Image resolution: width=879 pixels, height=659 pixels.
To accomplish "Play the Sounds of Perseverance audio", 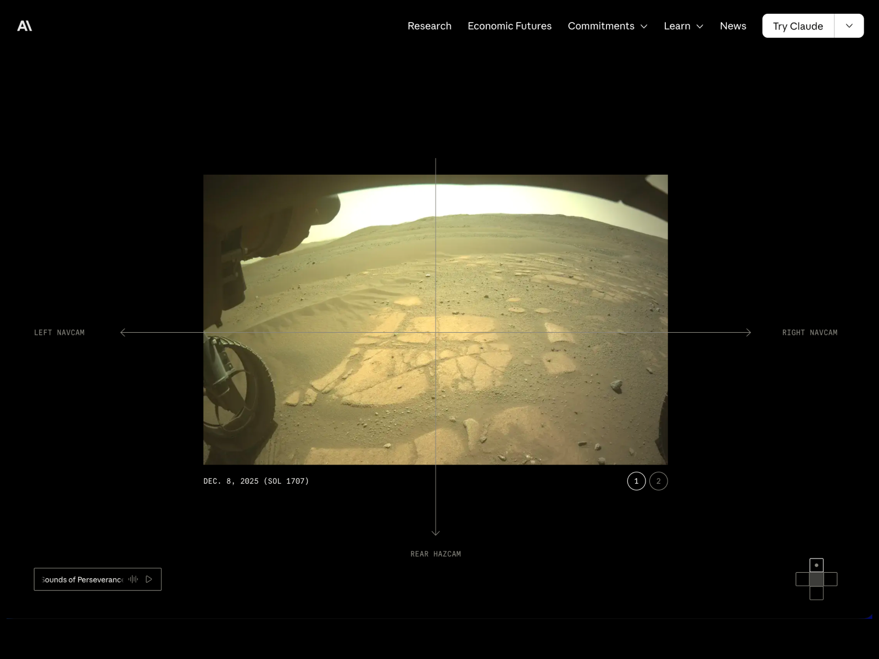I will point(148,579).
